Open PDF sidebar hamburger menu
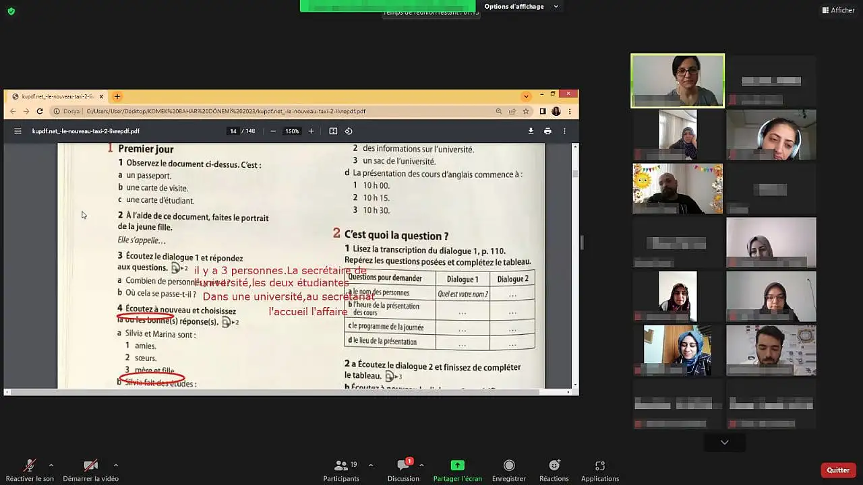 pyautogui.click(x=18, y=131)
